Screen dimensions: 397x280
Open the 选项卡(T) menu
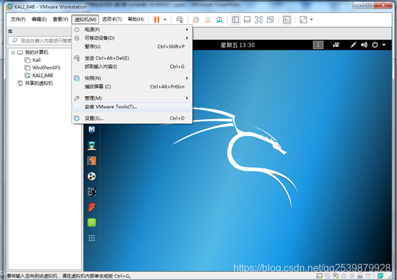point(111,19)
